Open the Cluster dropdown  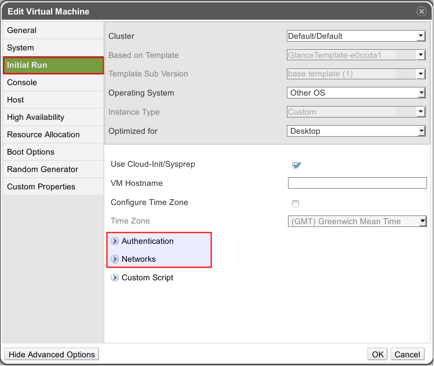click(356, 36)
